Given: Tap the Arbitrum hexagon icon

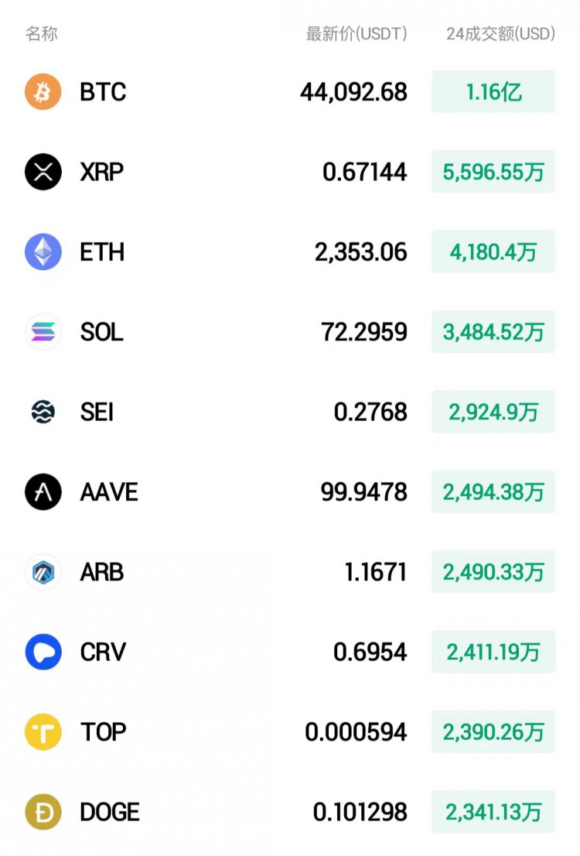Looking at the screenshot, I should tap(43, 572).
